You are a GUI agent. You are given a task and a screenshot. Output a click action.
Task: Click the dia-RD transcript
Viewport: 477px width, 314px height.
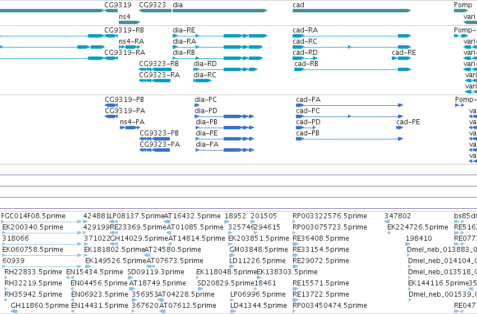point(225,69)
